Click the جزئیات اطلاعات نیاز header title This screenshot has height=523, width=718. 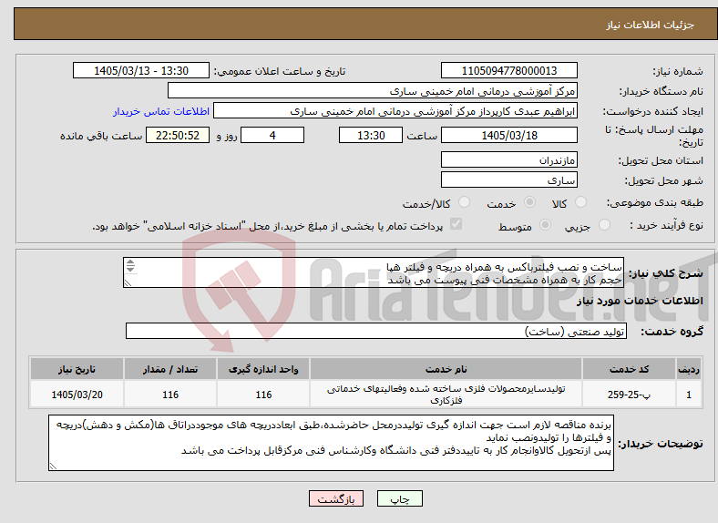click(651, 25)
